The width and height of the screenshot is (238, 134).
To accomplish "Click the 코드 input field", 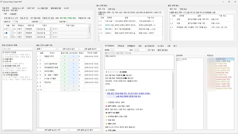I will pyautogui.click(x=140, y=50).
